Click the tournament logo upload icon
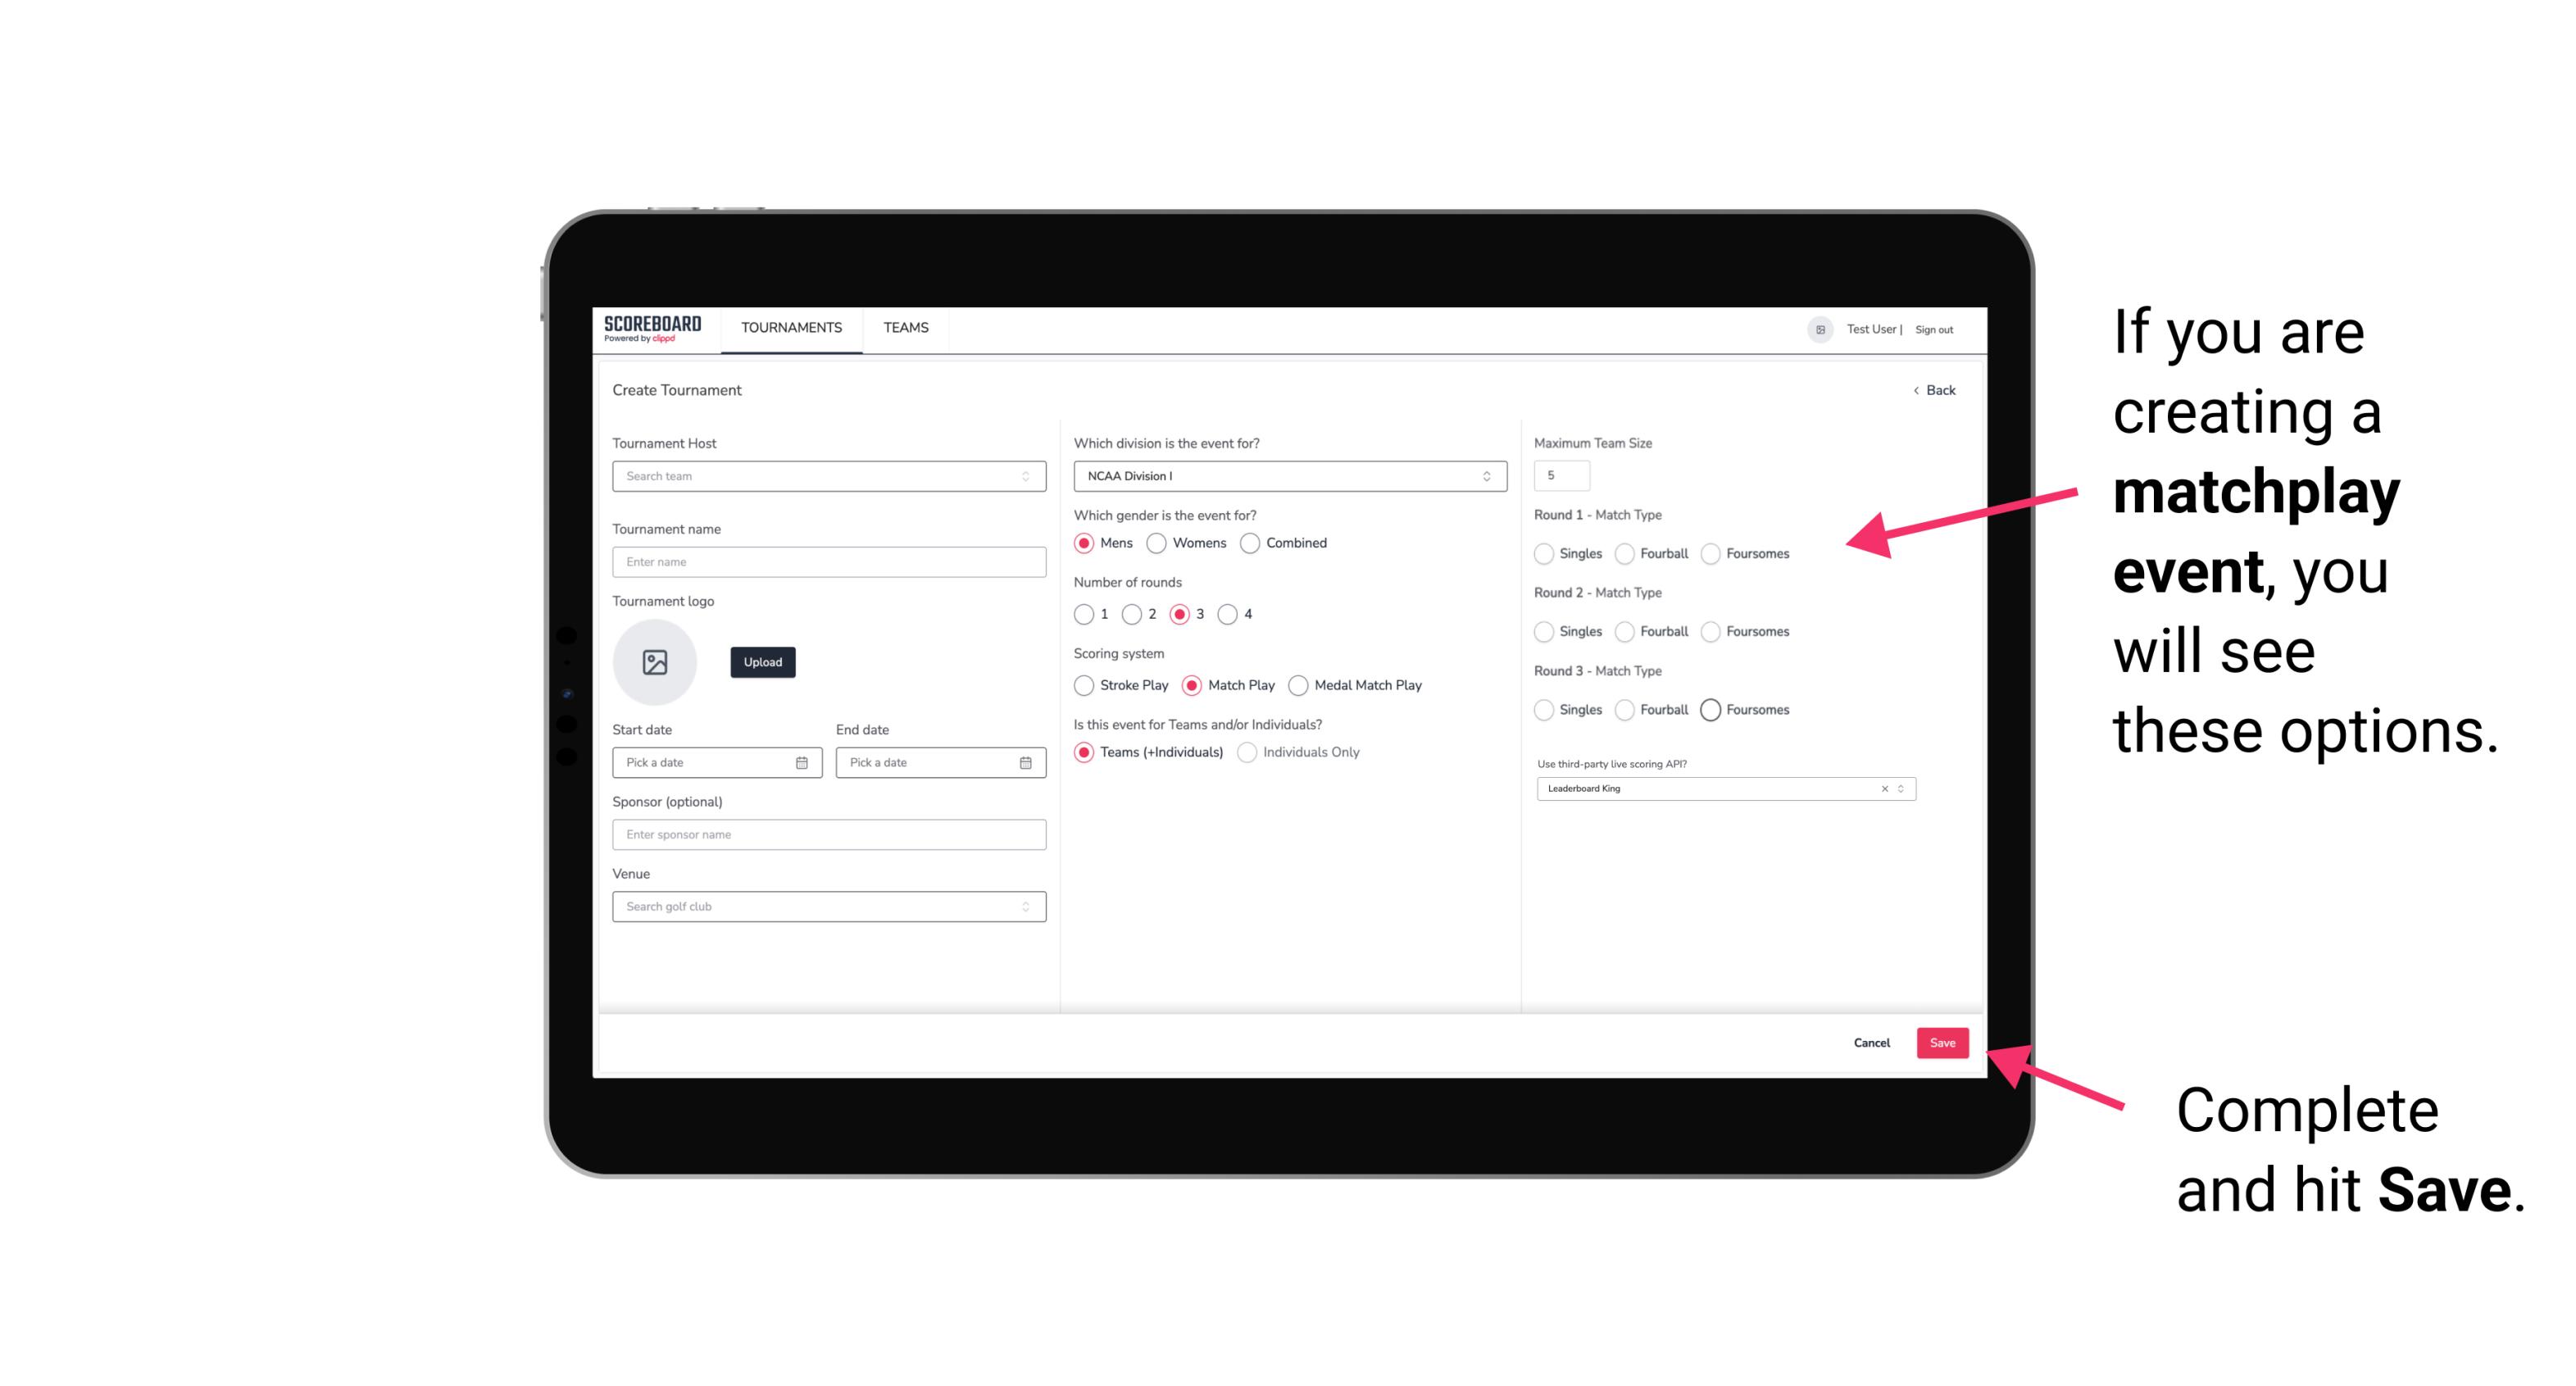Viewport: 2576px width, 1386px height. coord(656,662)
